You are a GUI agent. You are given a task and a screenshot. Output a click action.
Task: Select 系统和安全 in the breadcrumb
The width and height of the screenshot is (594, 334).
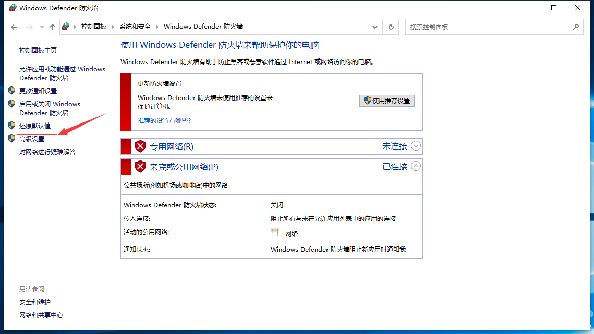tap(135, 27)
